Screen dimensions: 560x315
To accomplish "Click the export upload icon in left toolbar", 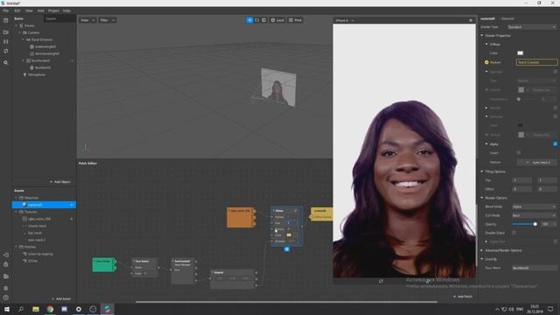I will click(x=6, y=264).
